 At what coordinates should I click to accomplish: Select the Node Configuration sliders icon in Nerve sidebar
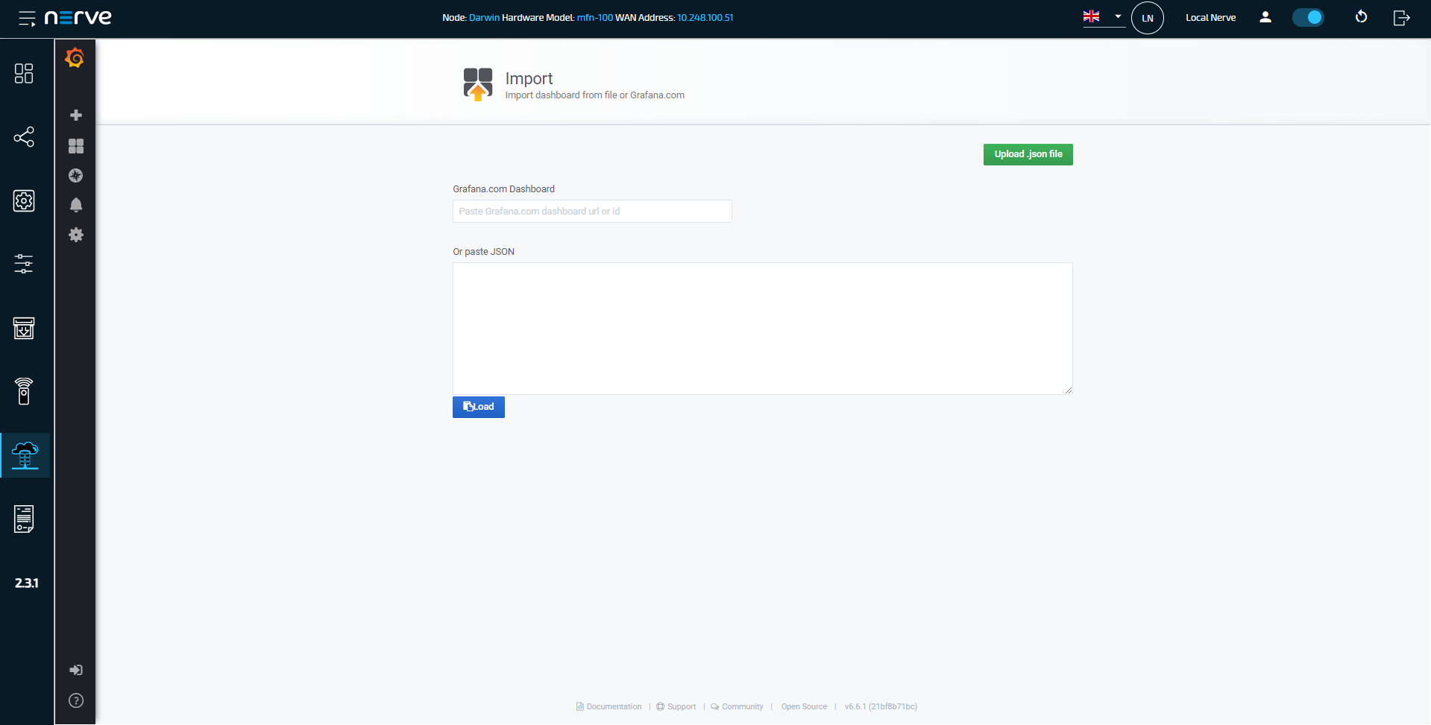click(24, 264)
